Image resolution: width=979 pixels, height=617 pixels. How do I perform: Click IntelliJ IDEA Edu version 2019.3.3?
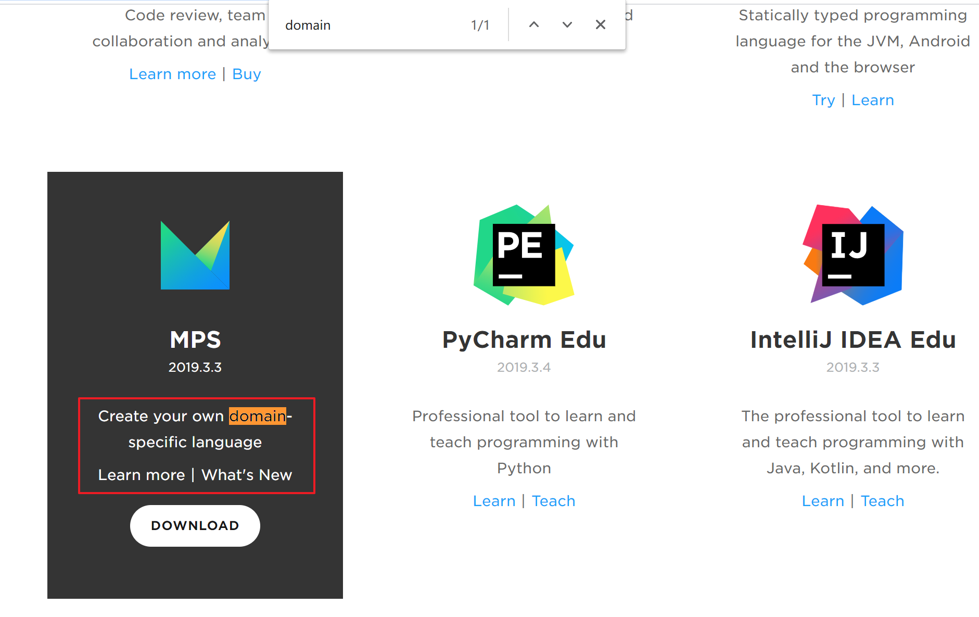[853, 367]
